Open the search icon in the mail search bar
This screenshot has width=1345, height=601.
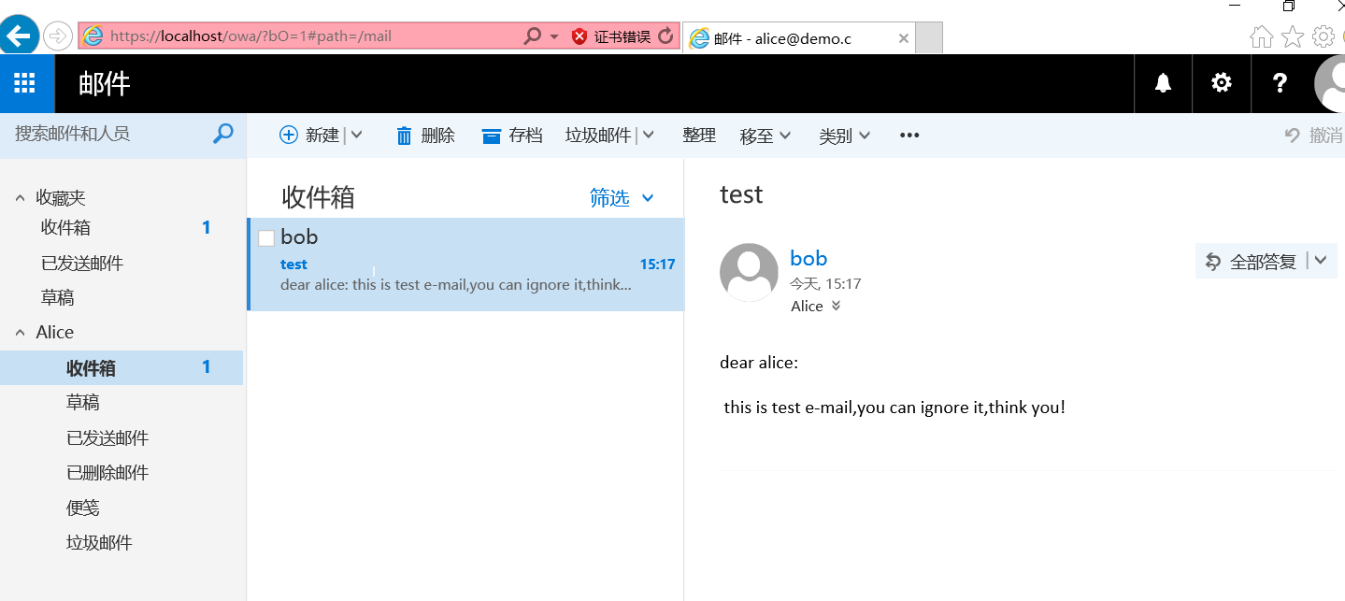[x=222, y=134]
